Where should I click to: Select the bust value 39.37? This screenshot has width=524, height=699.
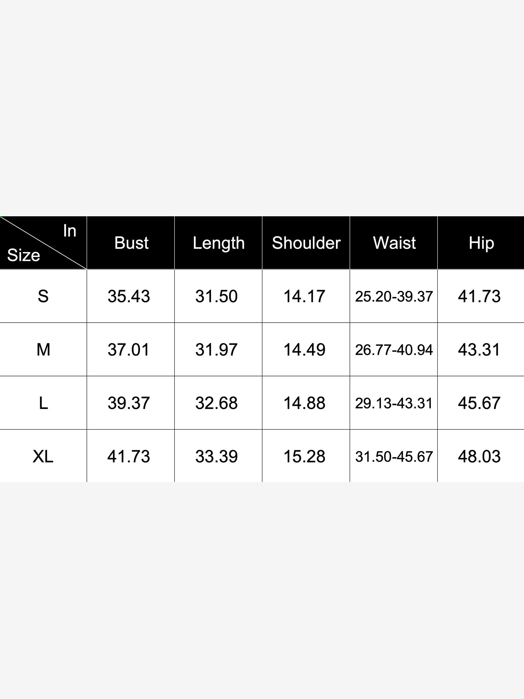[129, 403]
